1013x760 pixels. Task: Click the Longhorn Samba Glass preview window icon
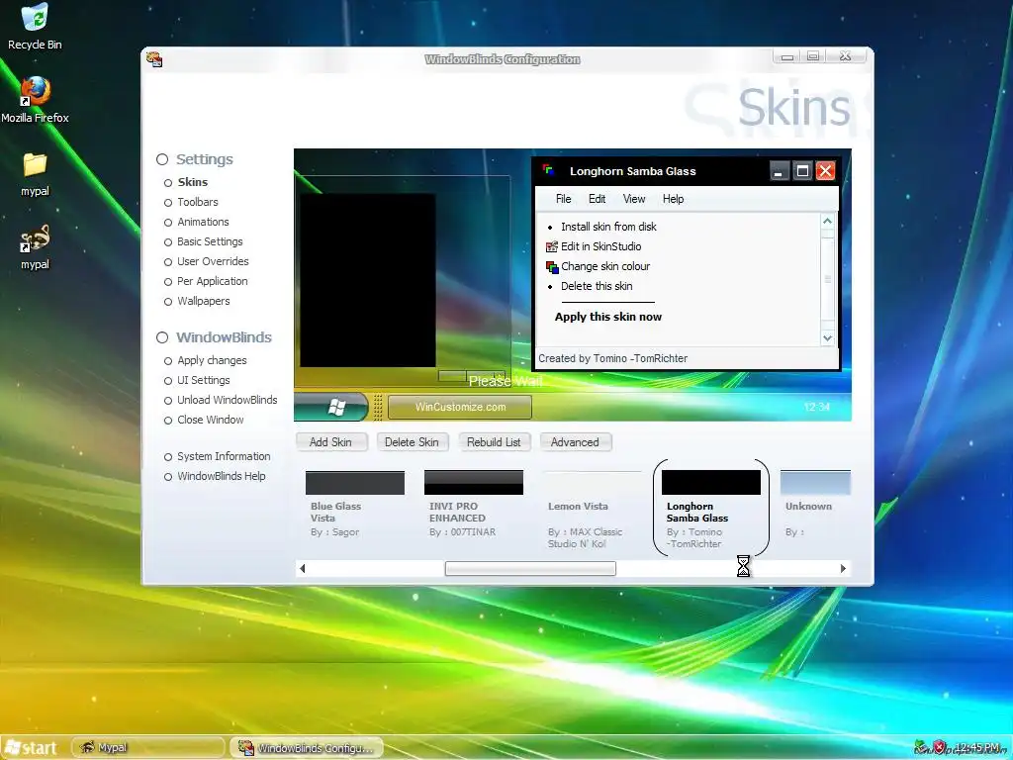549,170
